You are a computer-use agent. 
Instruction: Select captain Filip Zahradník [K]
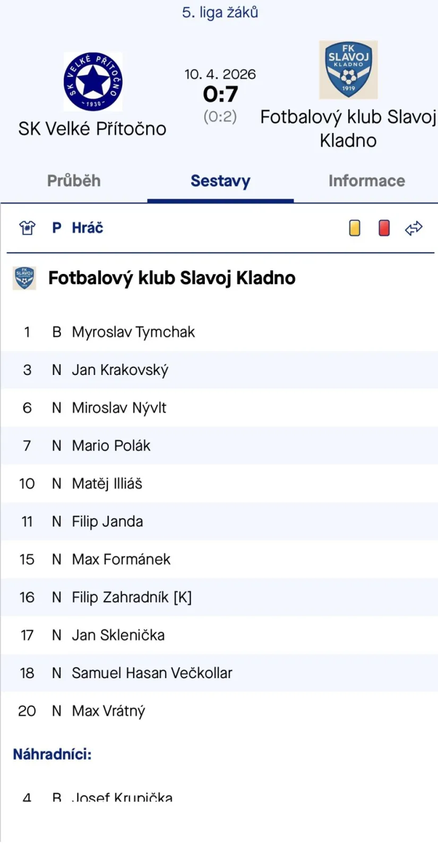tap(132, 597)
